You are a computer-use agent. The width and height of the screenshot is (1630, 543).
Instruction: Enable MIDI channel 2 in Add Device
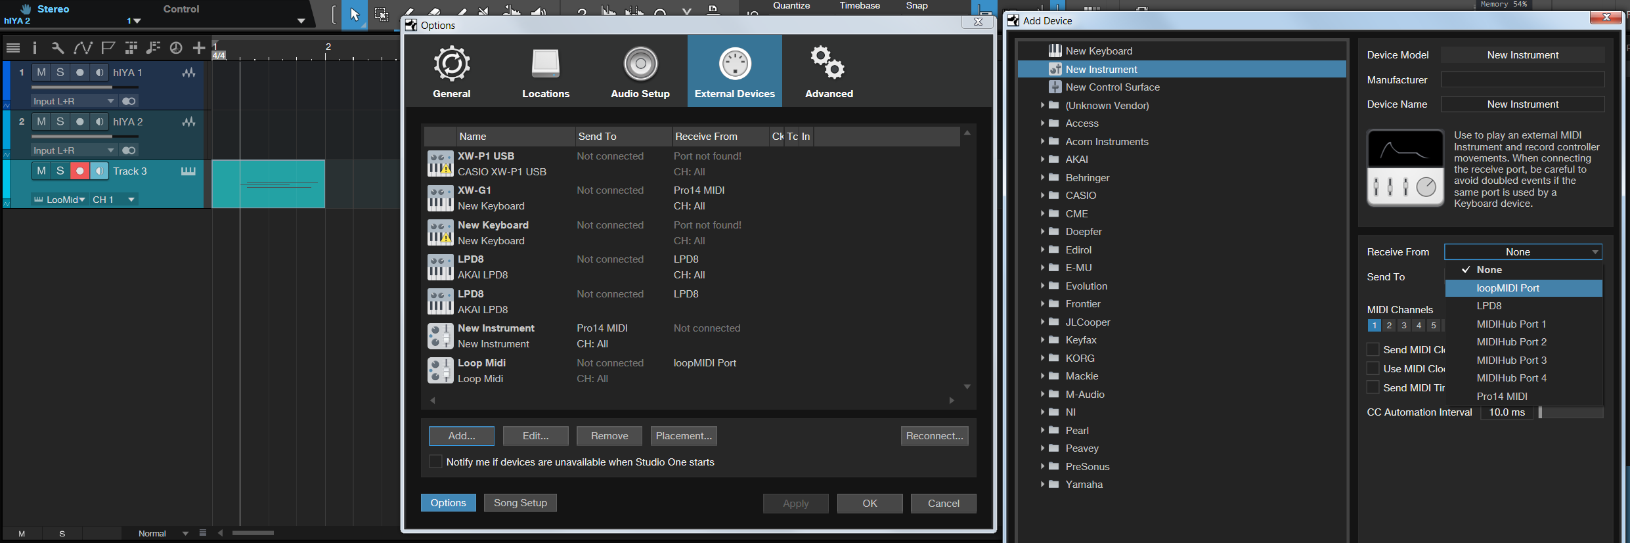[1389, 325]
